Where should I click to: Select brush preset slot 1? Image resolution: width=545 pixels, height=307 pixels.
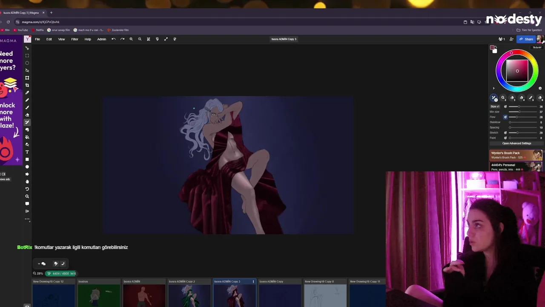click(494, 98)
